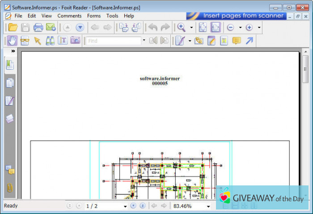Open the Attachments paperclip panel
Image resolution: width=313 pixels, height=214 pixels.
pyautogui.click(x=10, y=188)
